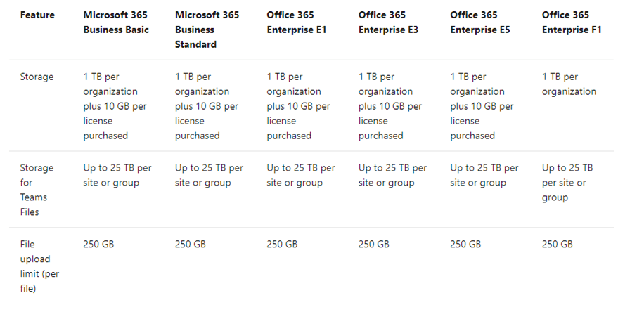Click Business Basic storage allowance cell
Image resolution: width=618 pixels, height=312 pixels.
tap(115, 106)
